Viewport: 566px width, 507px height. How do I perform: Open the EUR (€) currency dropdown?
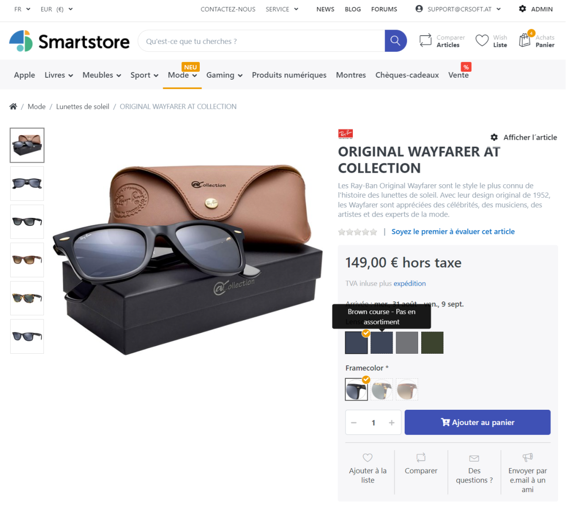tap(56, 9)
